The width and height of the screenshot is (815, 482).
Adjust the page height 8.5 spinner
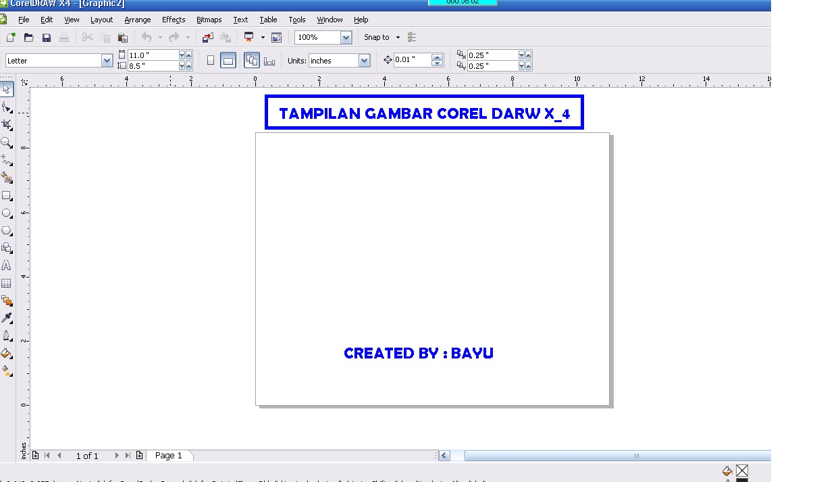point(186,65)
